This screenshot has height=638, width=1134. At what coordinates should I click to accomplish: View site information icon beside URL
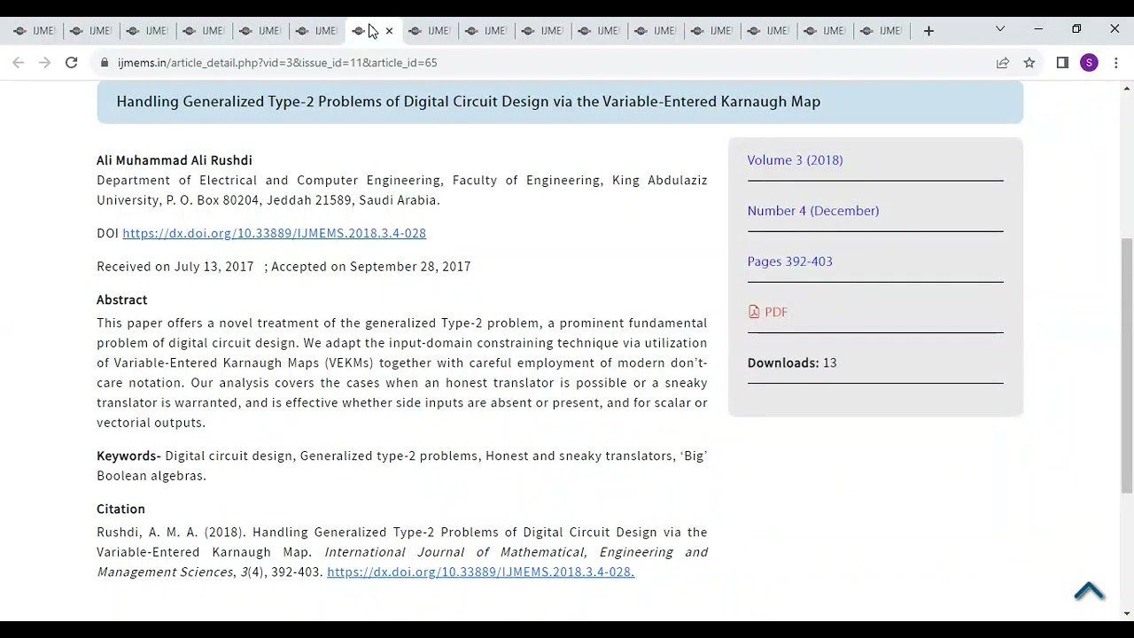click(105, 63)
